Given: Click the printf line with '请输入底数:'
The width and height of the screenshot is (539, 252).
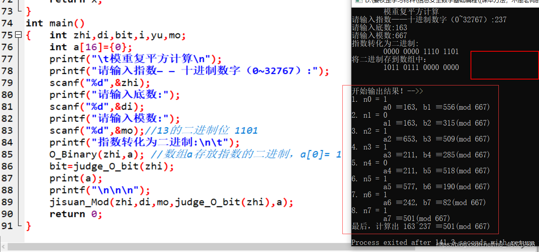Looking at the screenshot, I should click(115, 95).
